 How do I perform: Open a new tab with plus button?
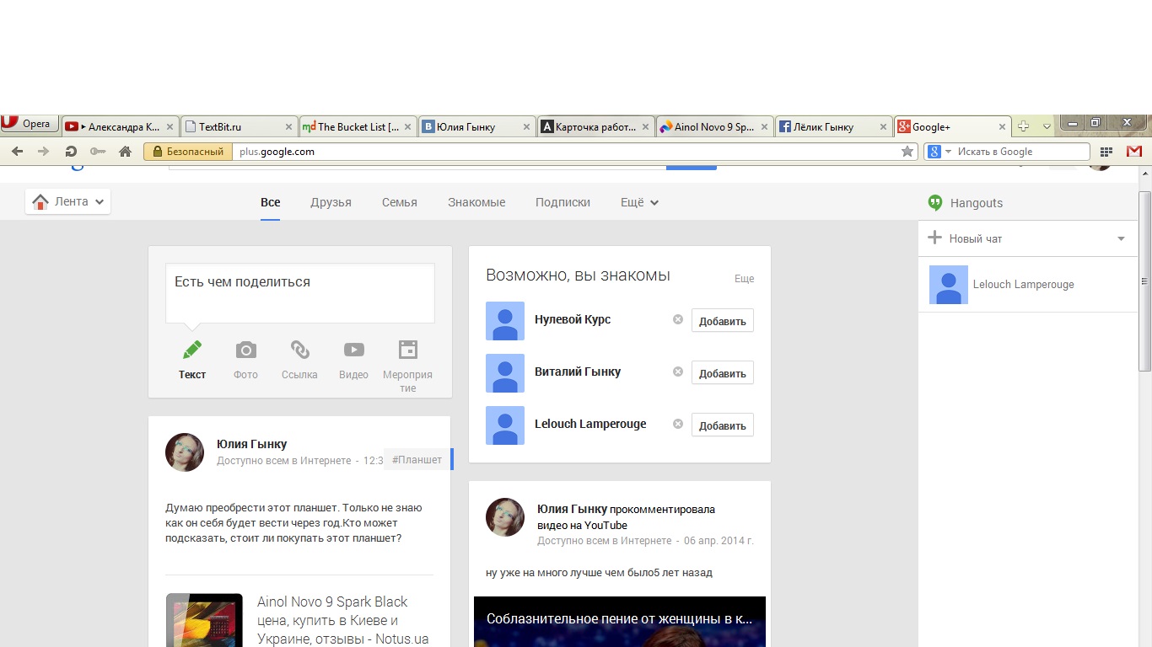coord(1023,126)
